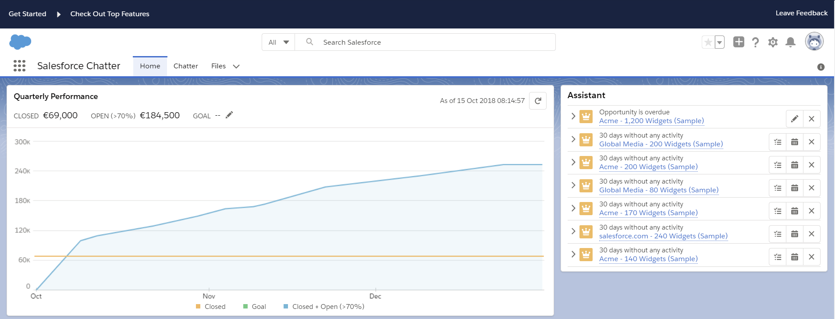The height and width of the screenshot is (319, 835).
Task: Toggle the favorites star icon
Action: [708, 42]
